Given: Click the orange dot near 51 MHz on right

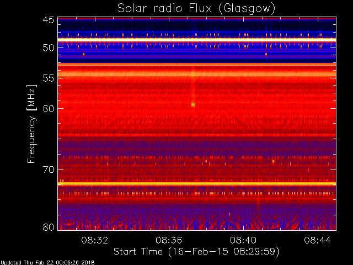Looking at the screenshot, I should [266, 54].
